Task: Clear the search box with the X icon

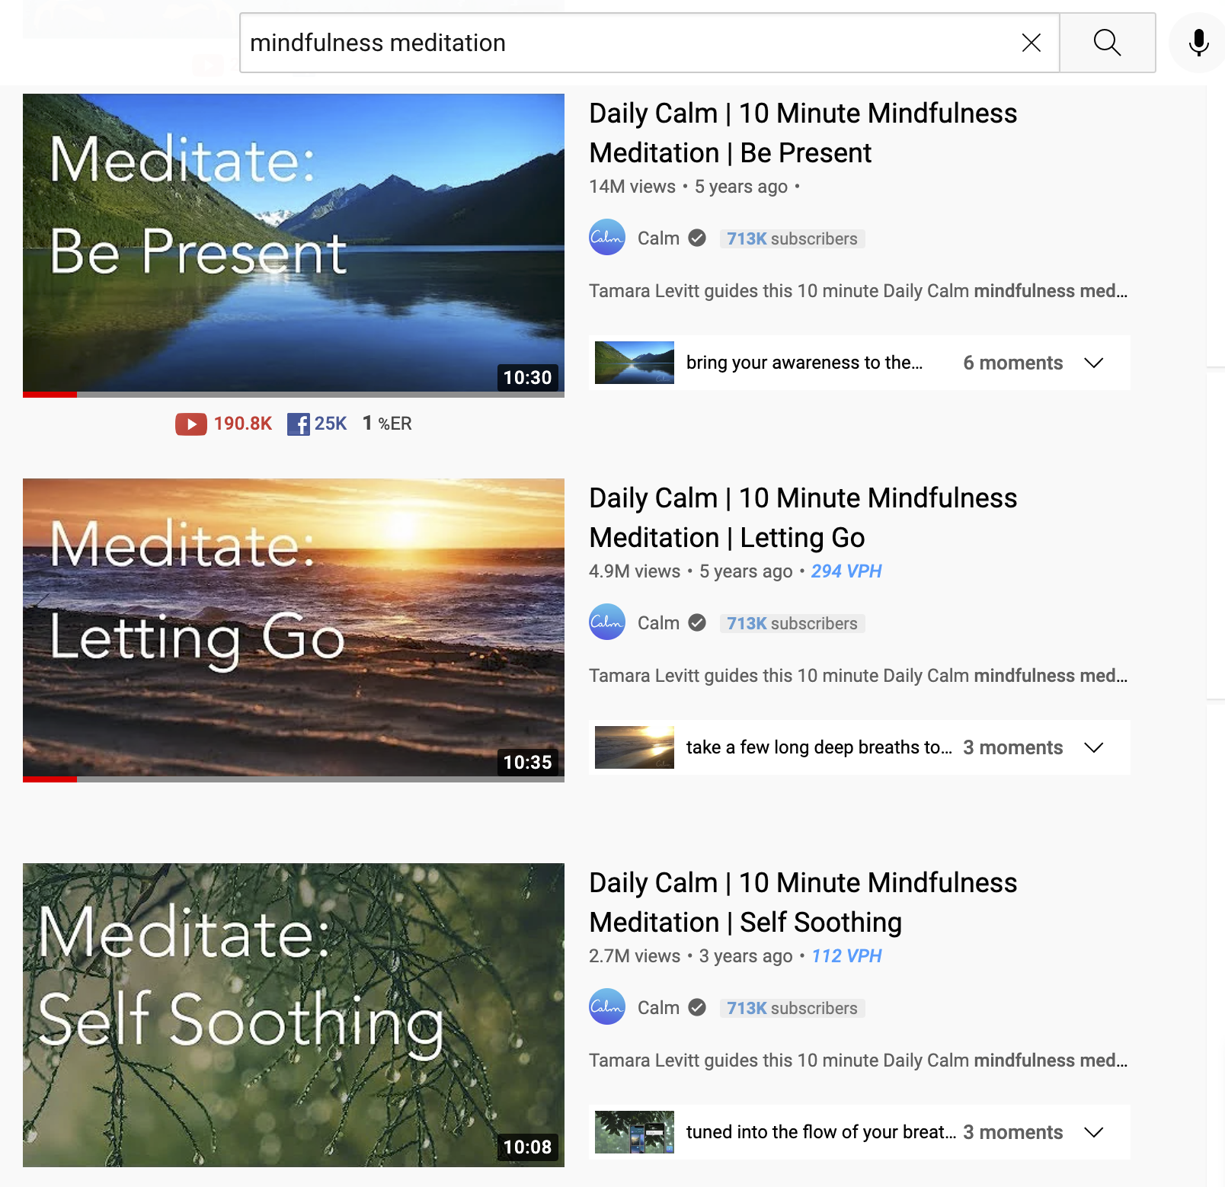Action: 1031,43
